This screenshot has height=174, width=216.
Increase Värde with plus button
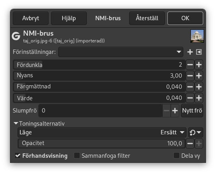pos(199,98)
